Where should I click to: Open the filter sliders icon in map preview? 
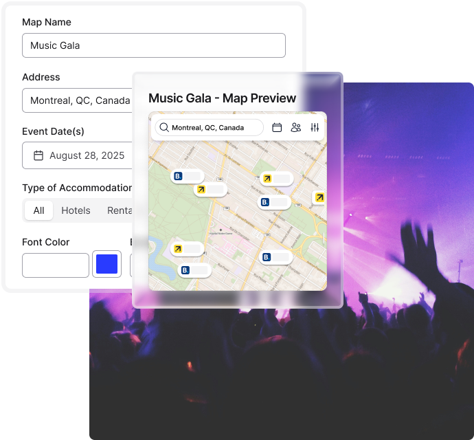pyautogui.click(x=315, y=127)
